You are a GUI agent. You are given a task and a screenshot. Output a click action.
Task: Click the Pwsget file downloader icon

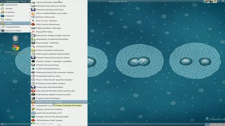(x=33, y=117)
